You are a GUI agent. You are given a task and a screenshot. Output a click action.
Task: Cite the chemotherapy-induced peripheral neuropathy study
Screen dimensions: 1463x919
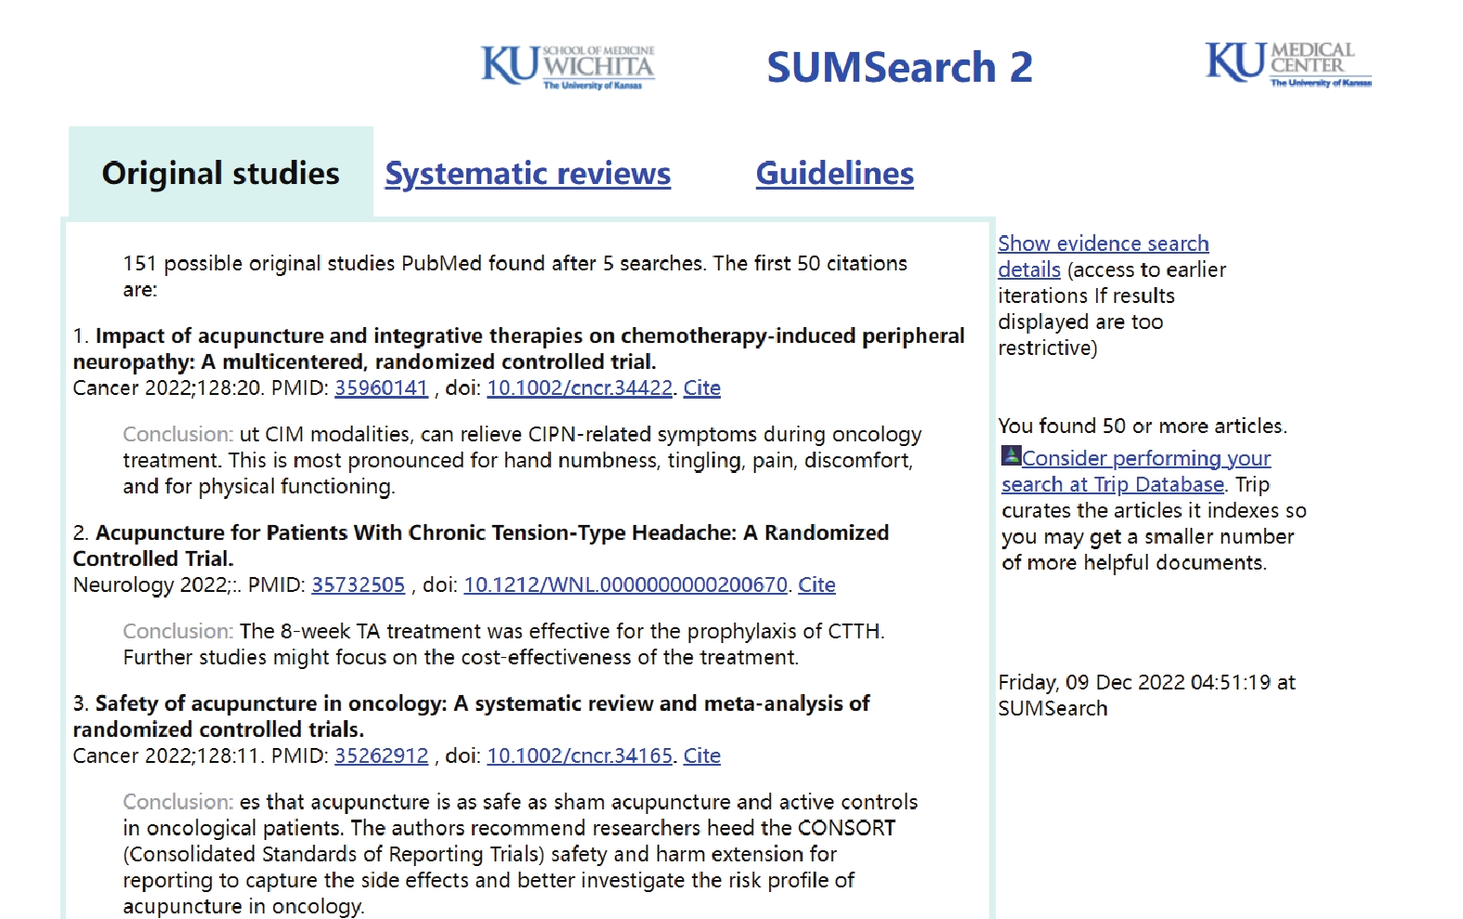tap(701, 388)
